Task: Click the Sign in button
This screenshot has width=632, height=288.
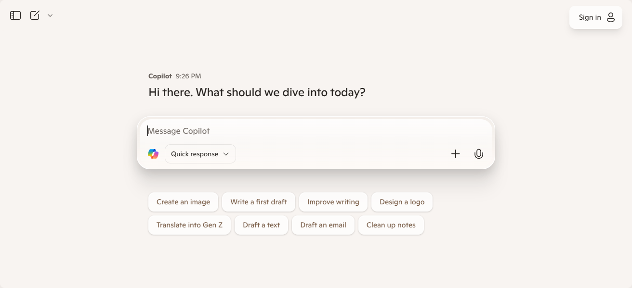Action: pos(596,17)
